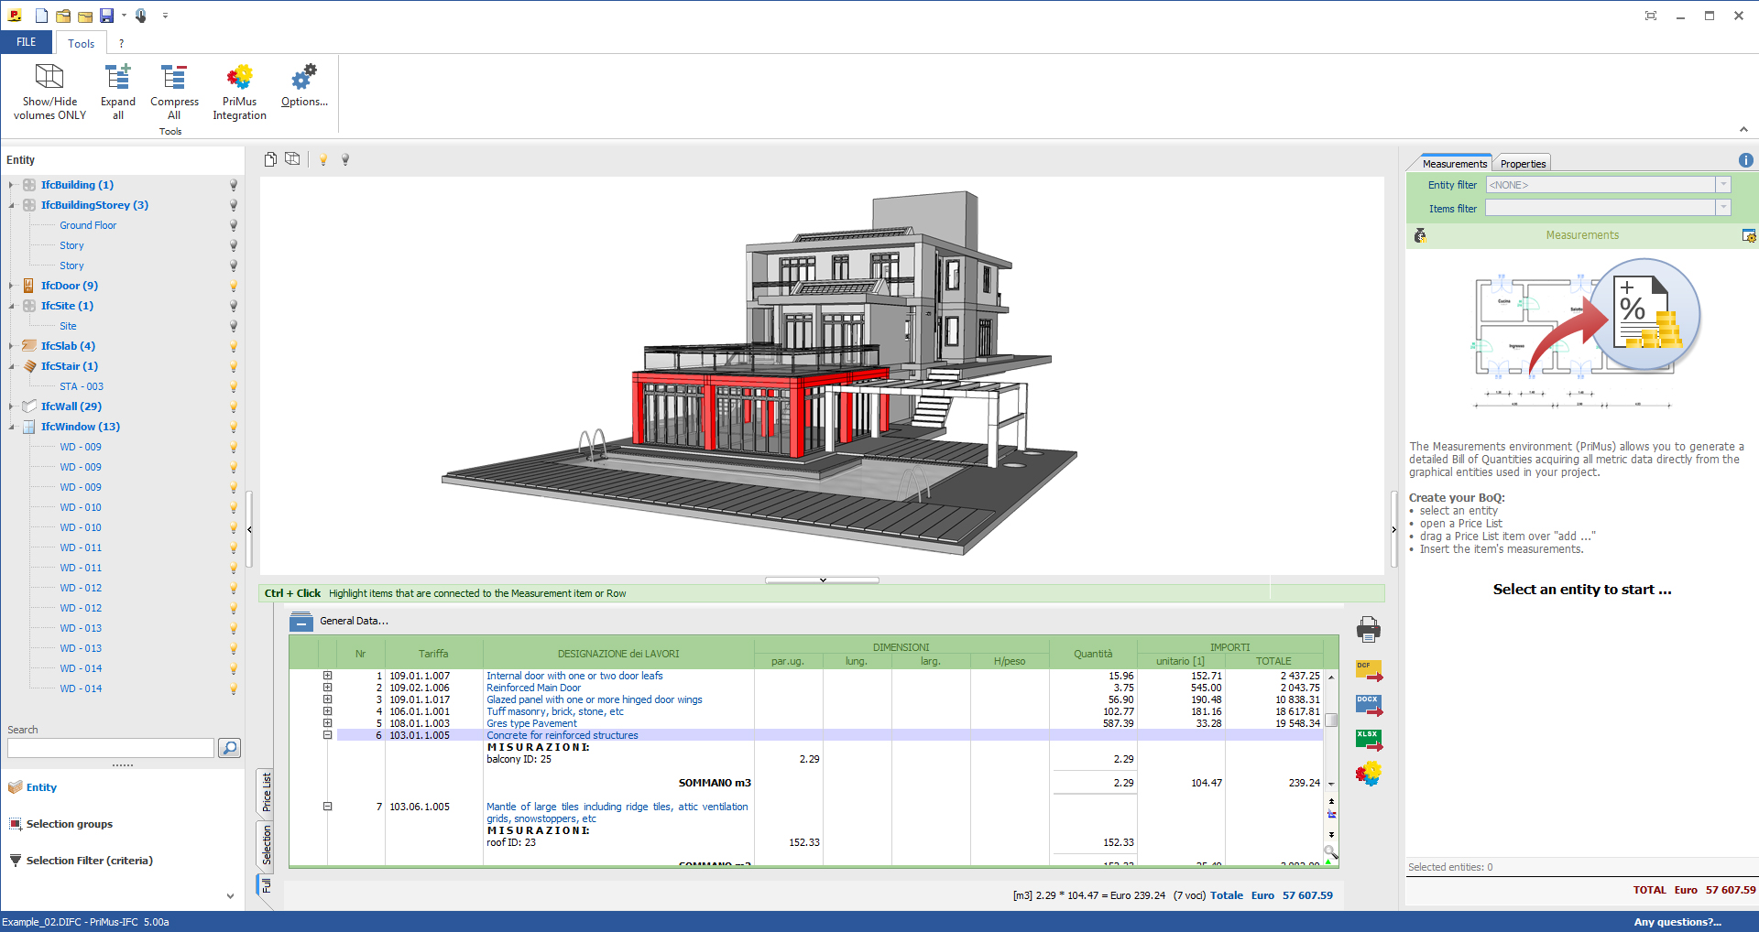Click the split view icon above the 3D view

[x=292, y=159]
